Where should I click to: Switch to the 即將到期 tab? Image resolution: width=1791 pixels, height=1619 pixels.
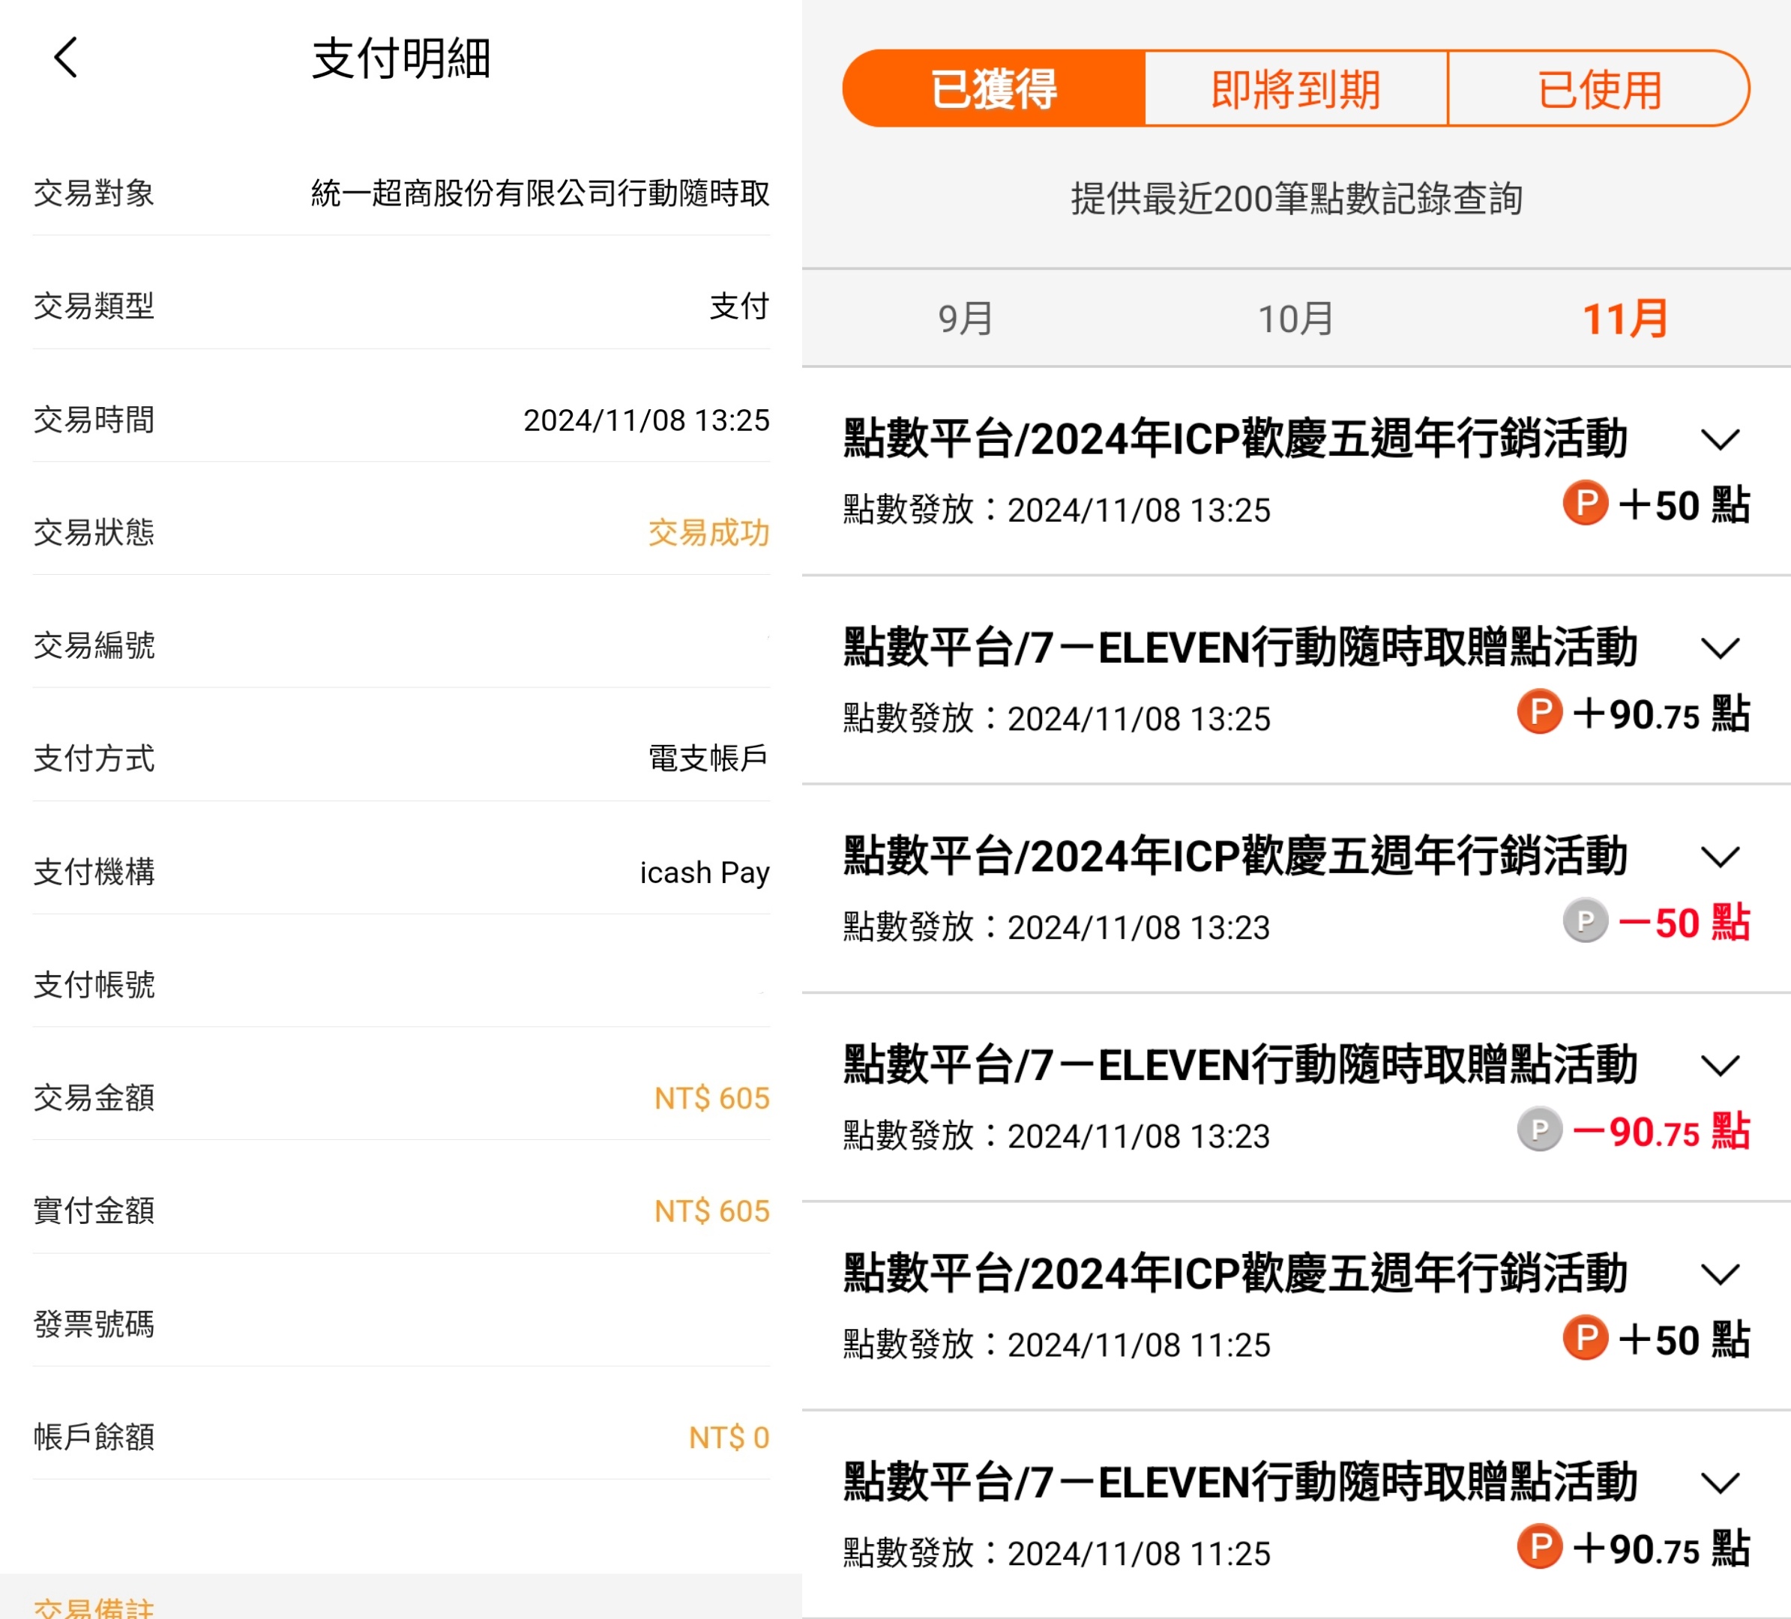click(1296, 88)
